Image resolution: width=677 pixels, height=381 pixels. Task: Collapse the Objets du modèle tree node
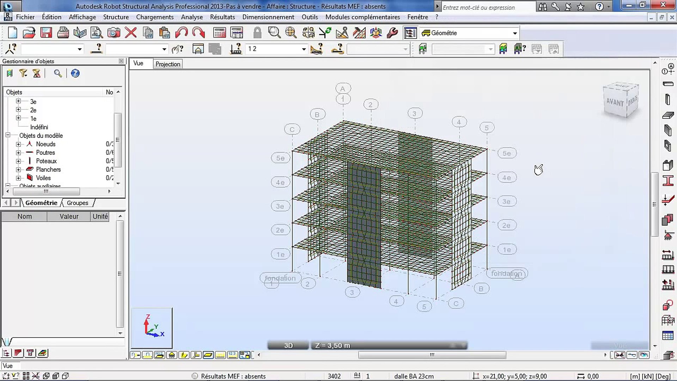click(x=8, y=135)
